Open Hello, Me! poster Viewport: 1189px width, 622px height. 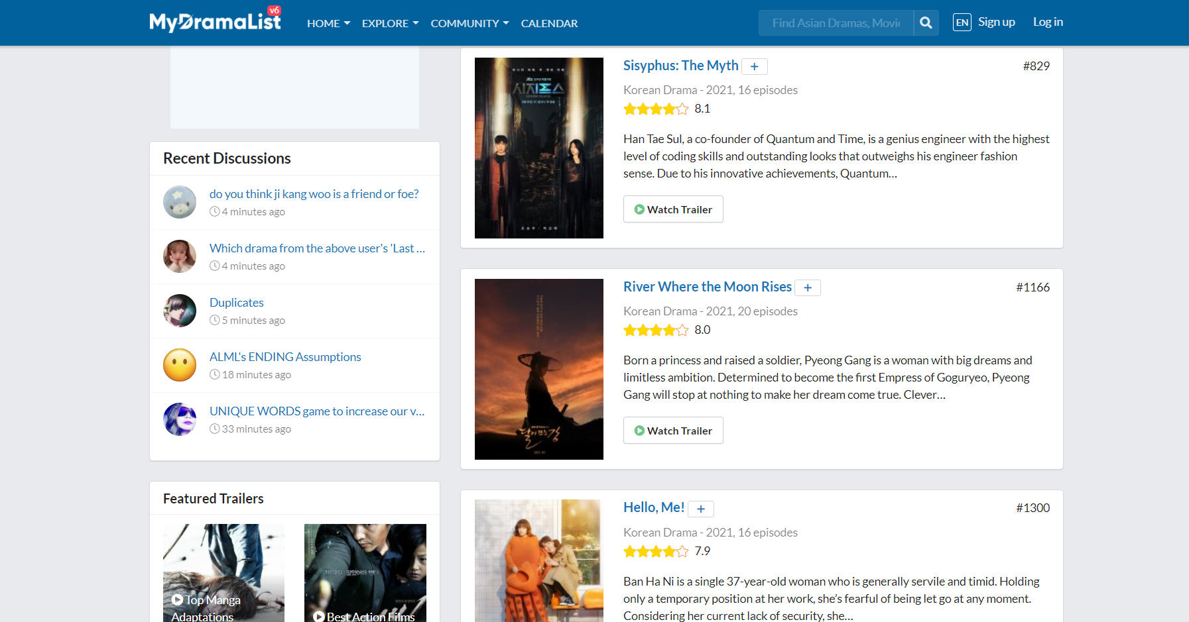pos(539,560)
